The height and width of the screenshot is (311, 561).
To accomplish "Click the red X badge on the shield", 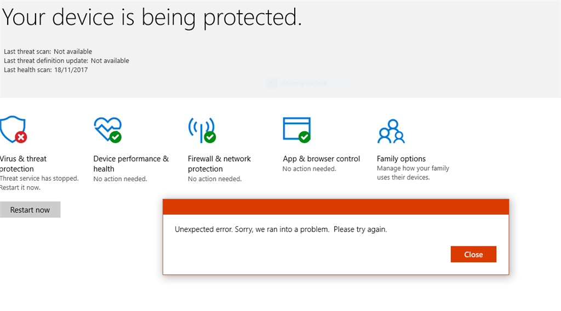I will tap(21, 137).
